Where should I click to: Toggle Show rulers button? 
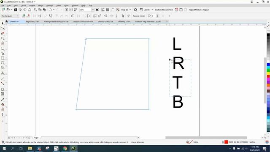(103, 10)
